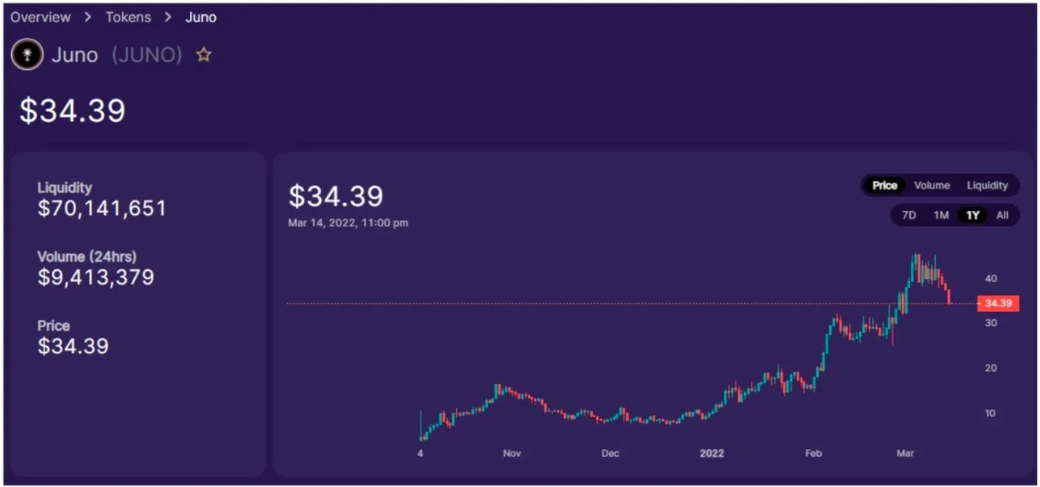Switch chart to Liquidity view
1040x487 pixels.
point(987,186)
